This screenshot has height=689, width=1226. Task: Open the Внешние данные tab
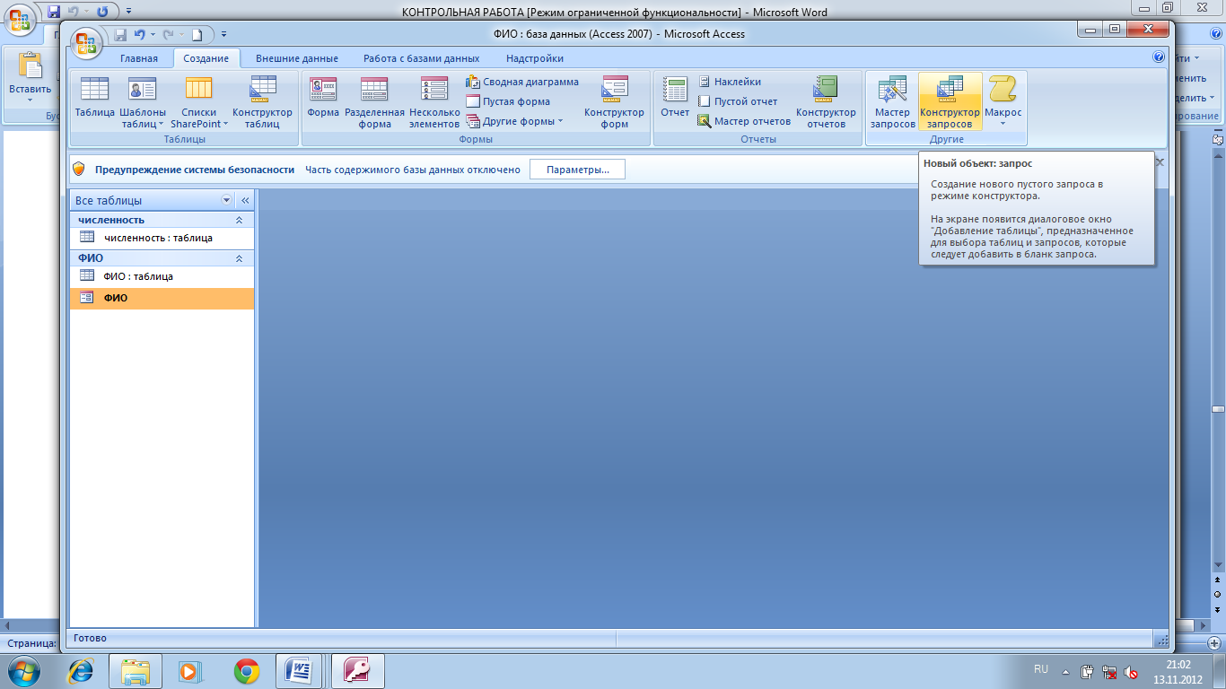297,58
